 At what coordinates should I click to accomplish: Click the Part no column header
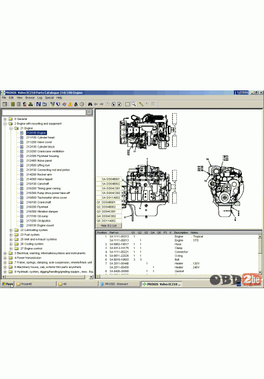coord(114,233)
